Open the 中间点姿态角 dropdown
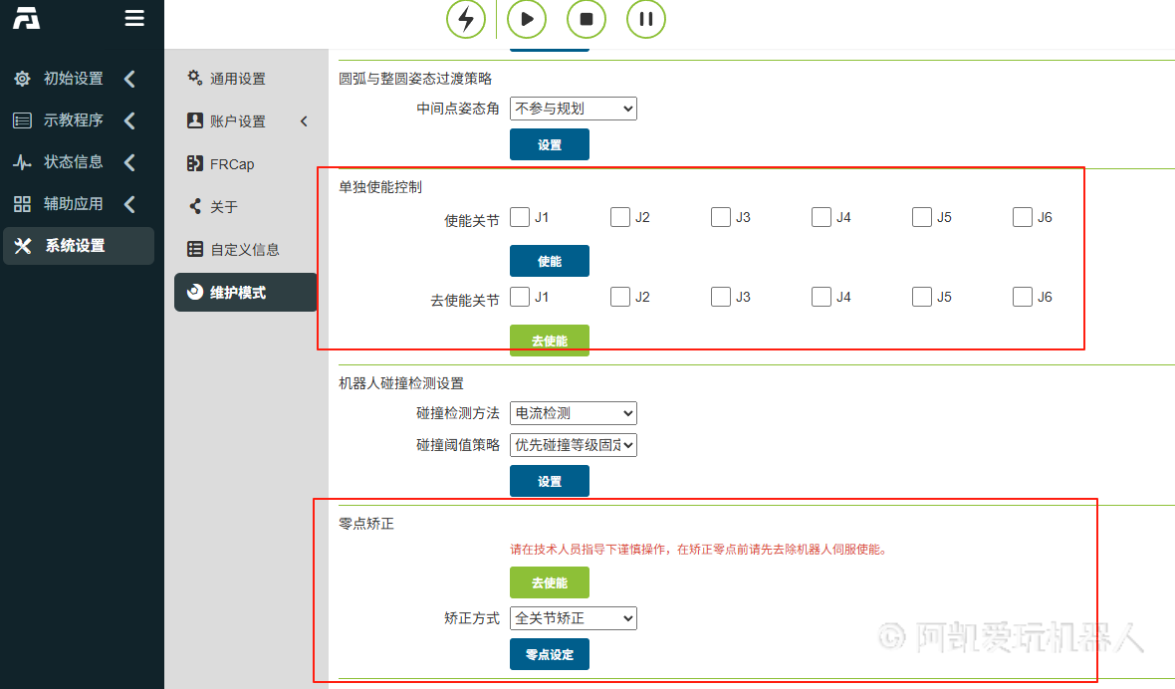The width and height of the screenshot is (1175, 689). (x=573, y=109)
